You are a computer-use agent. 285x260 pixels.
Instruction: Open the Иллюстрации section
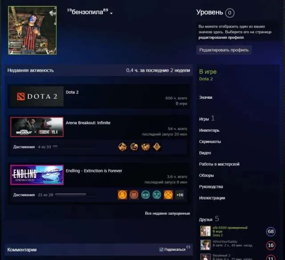[212, 198]
